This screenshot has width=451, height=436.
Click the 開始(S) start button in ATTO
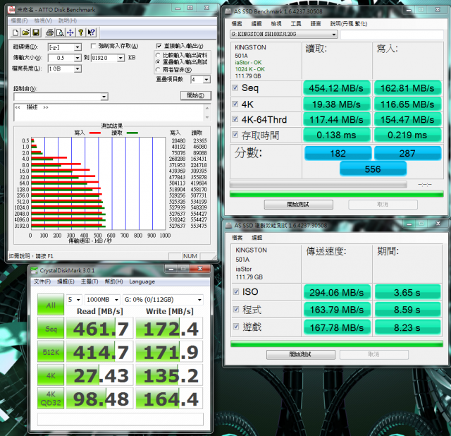coord(196,95)
